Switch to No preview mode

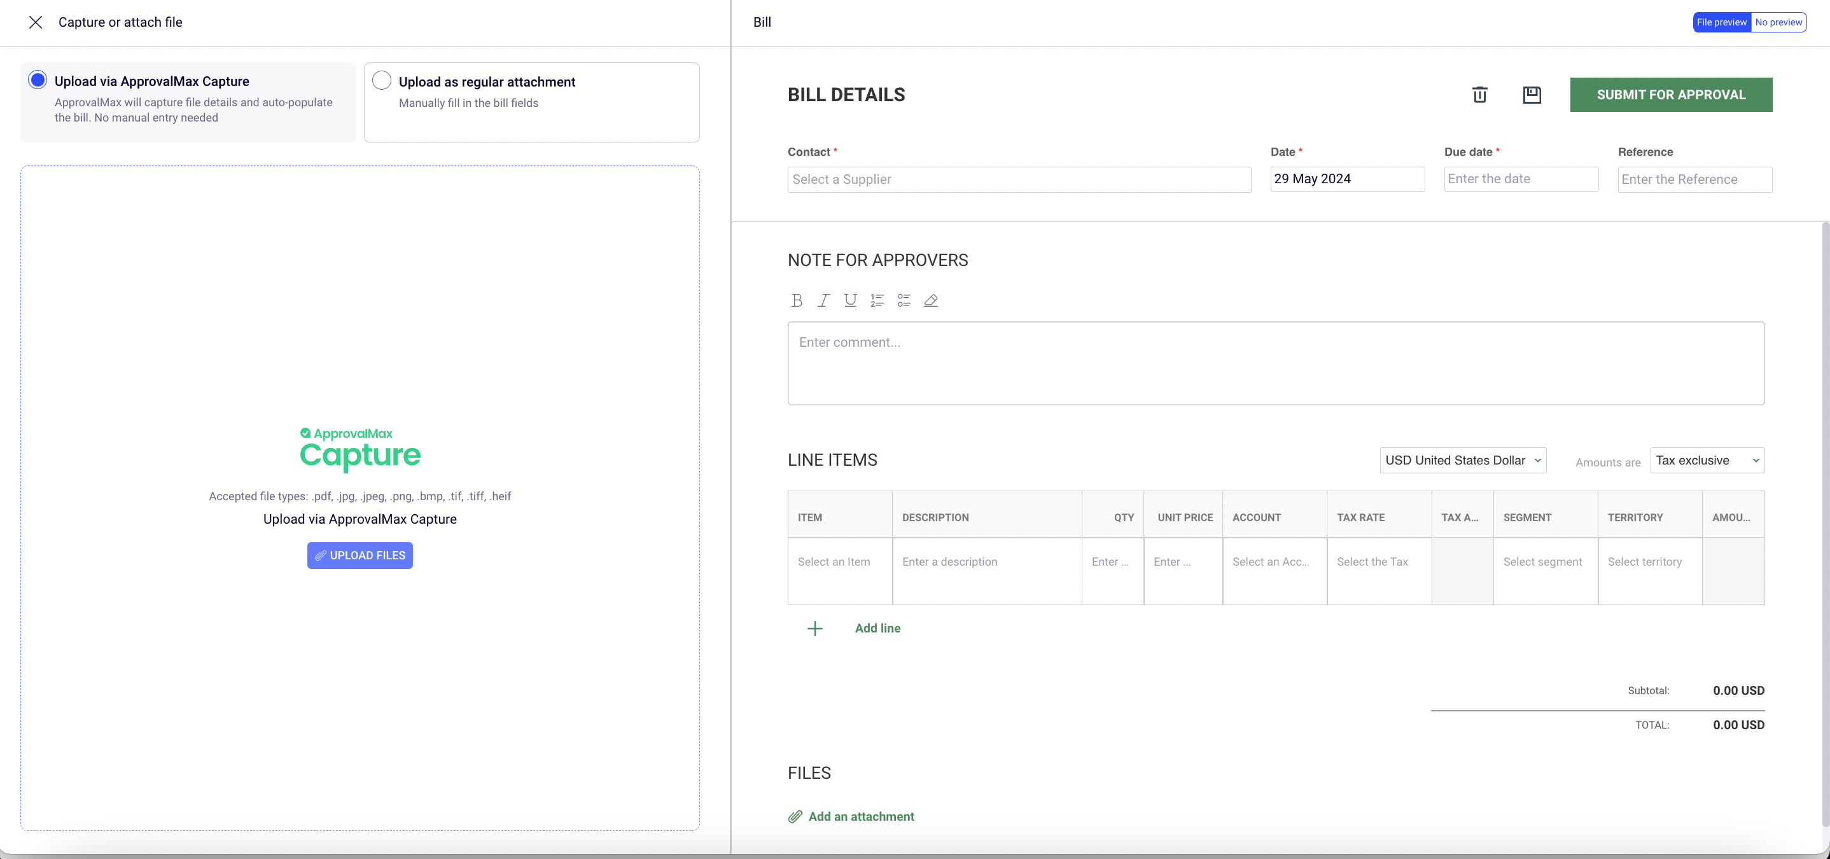(x=1778, y=22)
